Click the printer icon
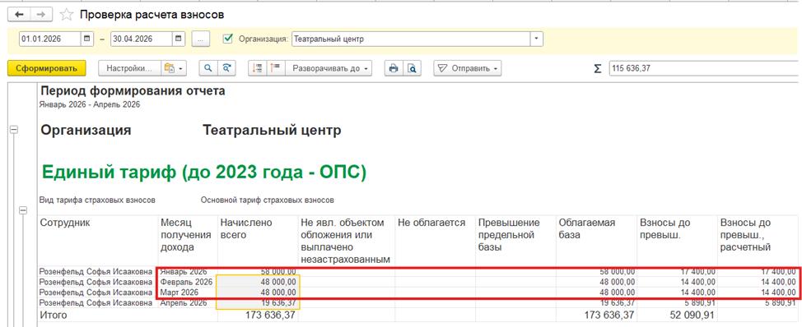This screenshot has height=327, width=802. click(394, 68)
